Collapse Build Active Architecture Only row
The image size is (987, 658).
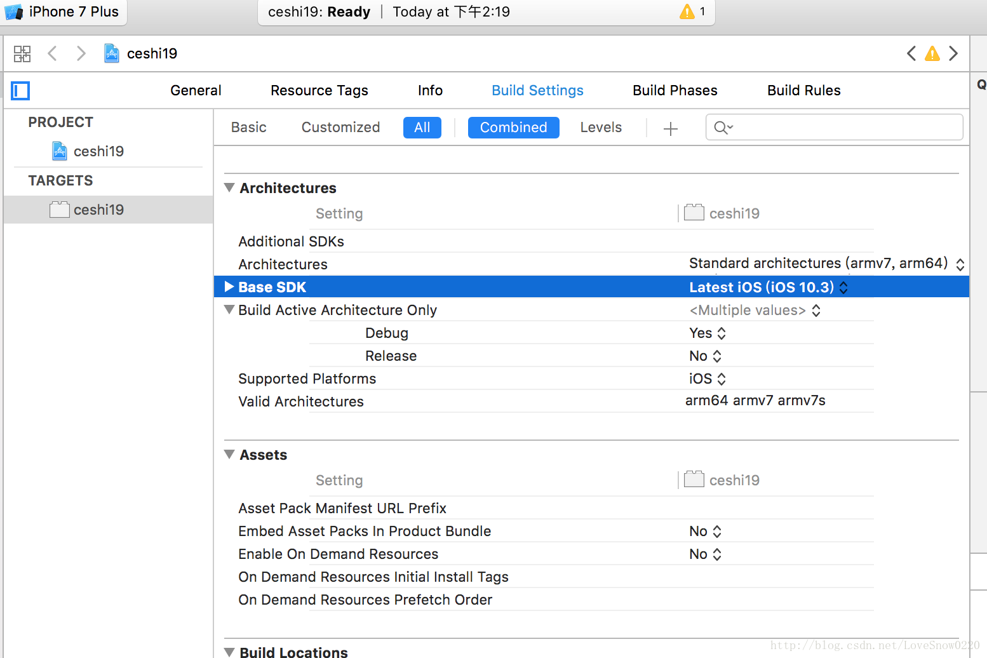pos(229,309)
